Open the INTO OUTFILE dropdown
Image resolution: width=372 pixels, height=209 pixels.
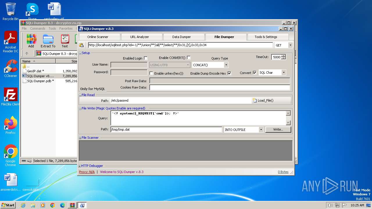[261, 130]
